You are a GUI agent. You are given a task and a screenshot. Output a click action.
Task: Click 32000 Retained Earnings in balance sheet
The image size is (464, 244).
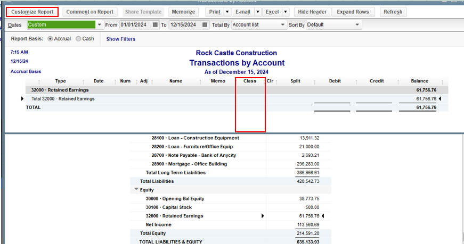(174, 216)
